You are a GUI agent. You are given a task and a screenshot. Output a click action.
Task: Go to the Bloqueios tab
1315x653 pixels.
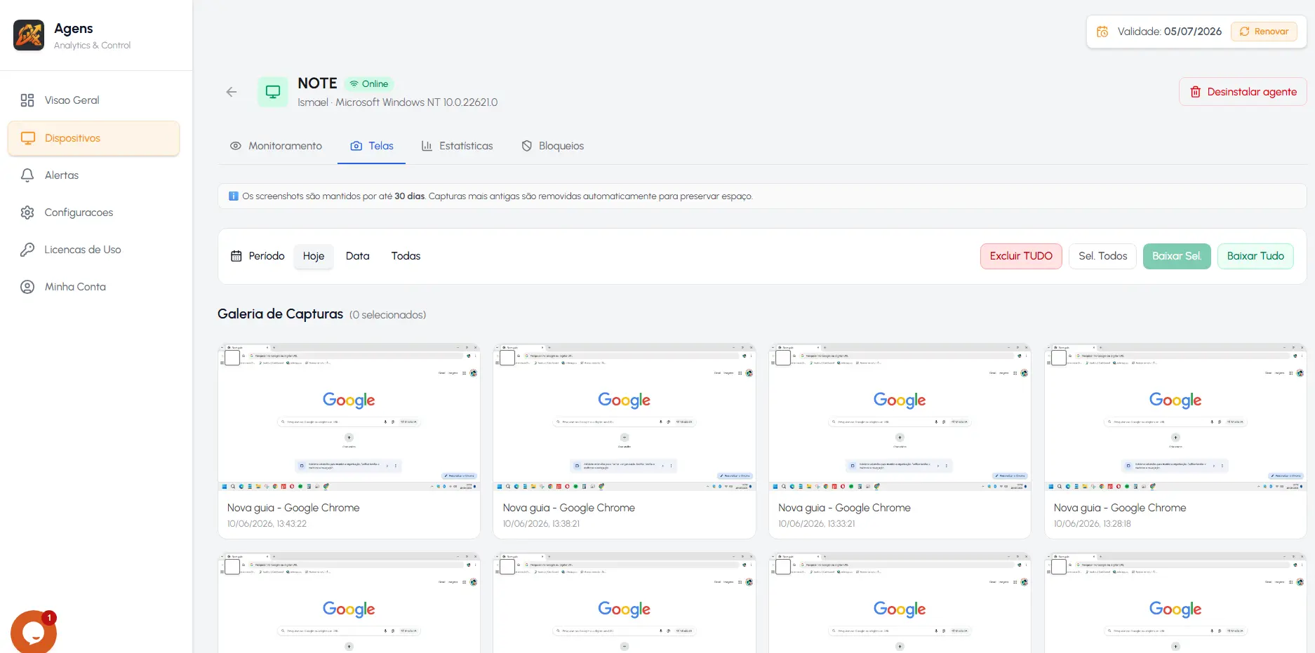(552, 146)
